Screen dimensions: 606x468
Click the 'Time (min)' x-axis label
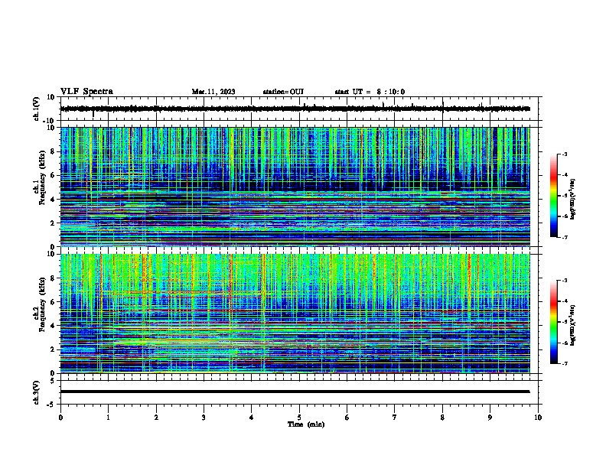306,424
